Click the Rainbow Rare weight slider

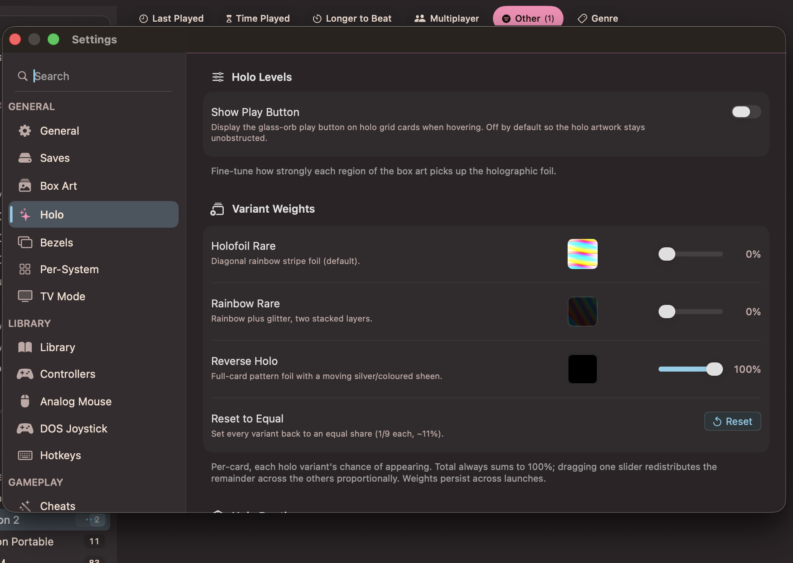pyautogui.click(x=691, y=312)
